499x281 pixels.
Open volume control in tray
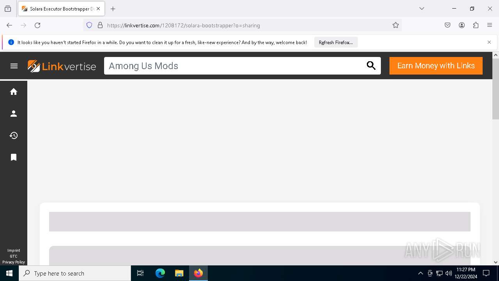[449, 273]
